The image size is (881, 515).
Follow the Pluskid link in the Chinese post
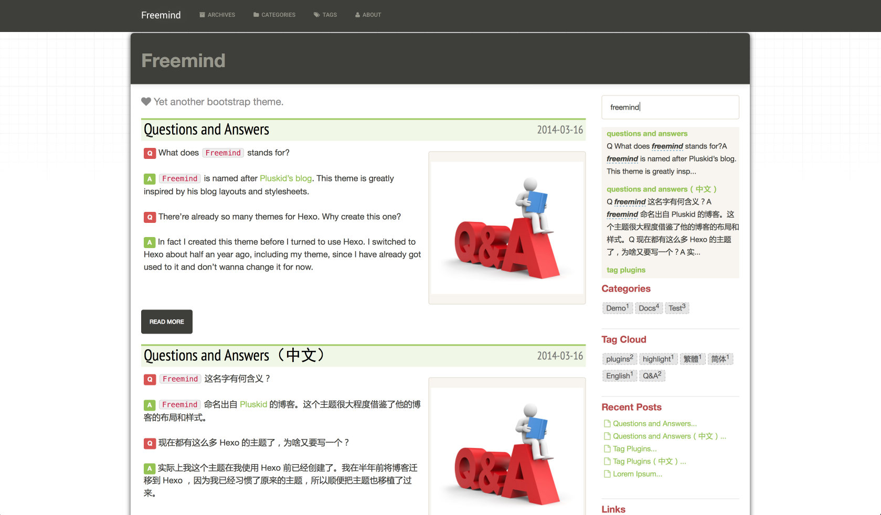click(x=253, y=404)
